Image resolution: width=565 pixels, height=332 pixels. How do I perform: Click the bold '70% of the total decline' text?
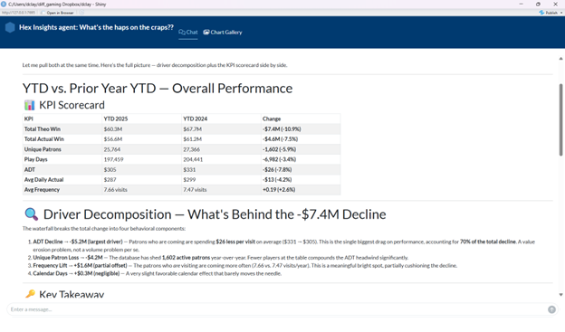click(x=488, y=242)
